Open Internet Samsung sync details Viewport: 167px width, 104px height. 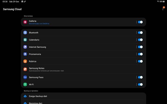tap(83, 47)
